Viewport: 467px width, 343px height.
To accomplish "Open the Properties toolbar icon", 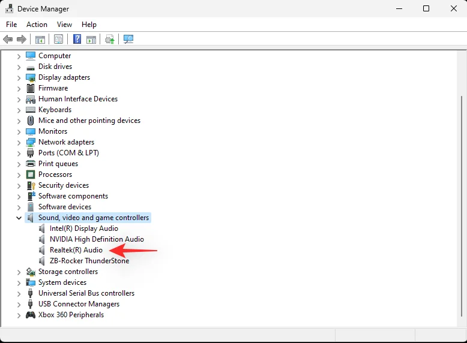I will 59,39.
